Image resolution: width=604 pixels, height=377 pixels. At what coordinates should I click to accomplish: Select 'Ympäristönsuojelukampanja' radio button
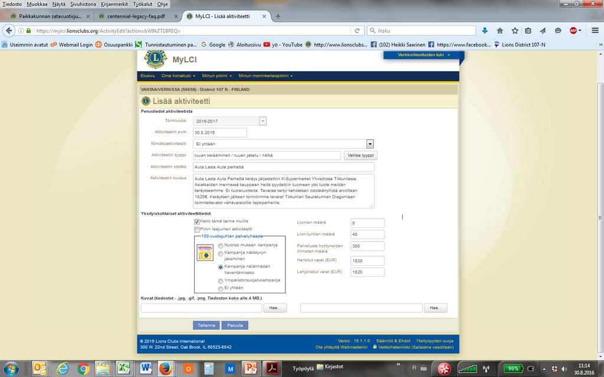pos(221,281)
